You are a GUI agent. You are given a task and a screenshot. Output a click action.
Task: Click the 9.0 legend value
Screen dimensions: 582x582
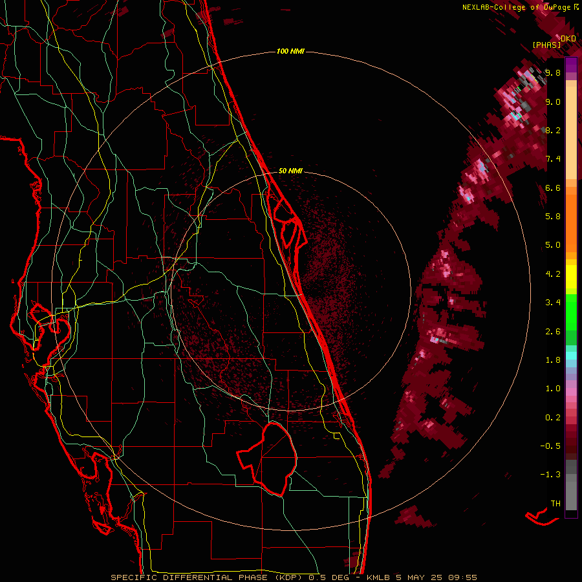pyautogui.click(x=553, y=102)
